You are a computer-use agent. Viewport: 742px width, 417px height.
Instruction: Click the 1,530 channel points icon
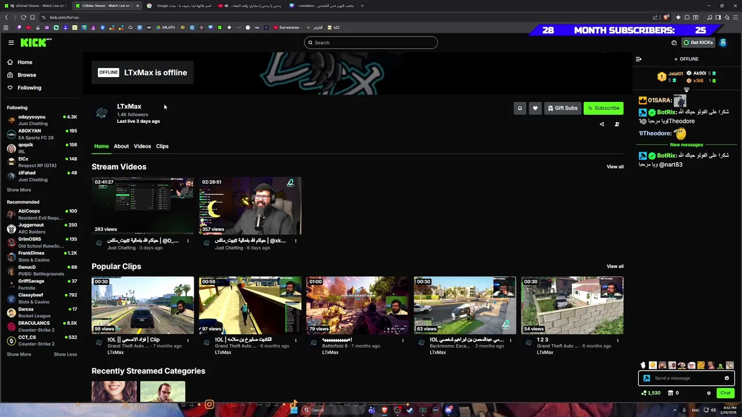[x=651, y=393]
